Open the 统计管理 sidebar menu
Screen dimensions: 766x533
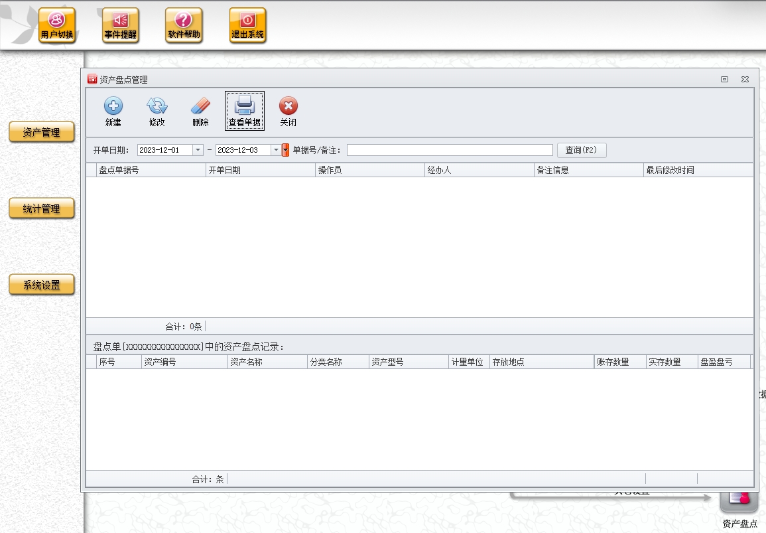point(42,208)
